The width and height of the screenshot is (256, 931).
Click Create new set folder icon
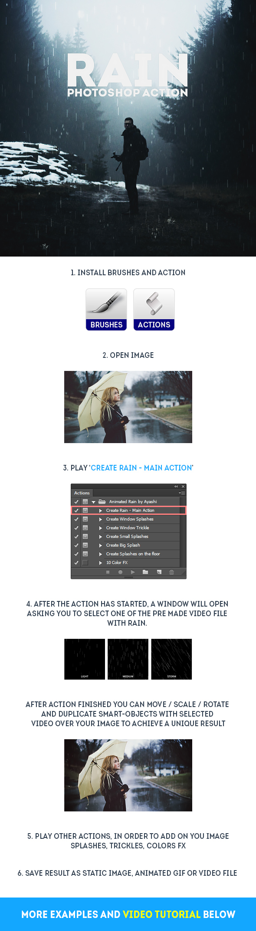[x=145, y=572]
